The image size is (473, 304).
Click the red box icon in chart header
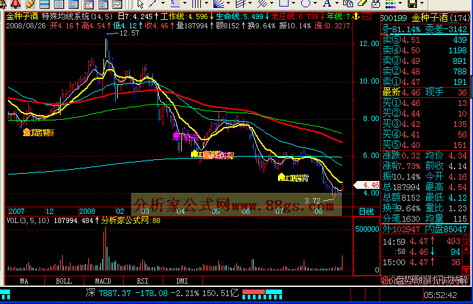[366, 16]
